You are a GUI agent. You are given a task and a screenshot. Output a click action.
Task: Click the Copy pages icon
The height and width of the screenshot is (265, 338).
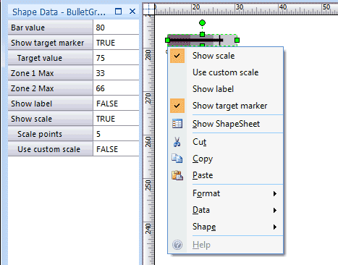177,159
